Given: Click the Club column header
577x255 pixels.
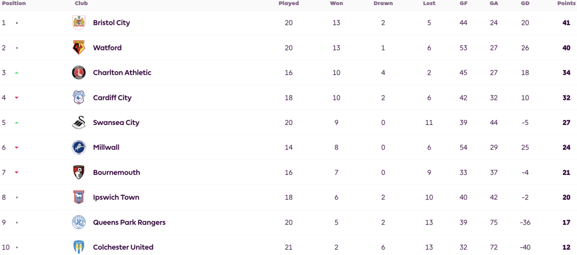Looking at the screenshot, I should coord(81,4).
